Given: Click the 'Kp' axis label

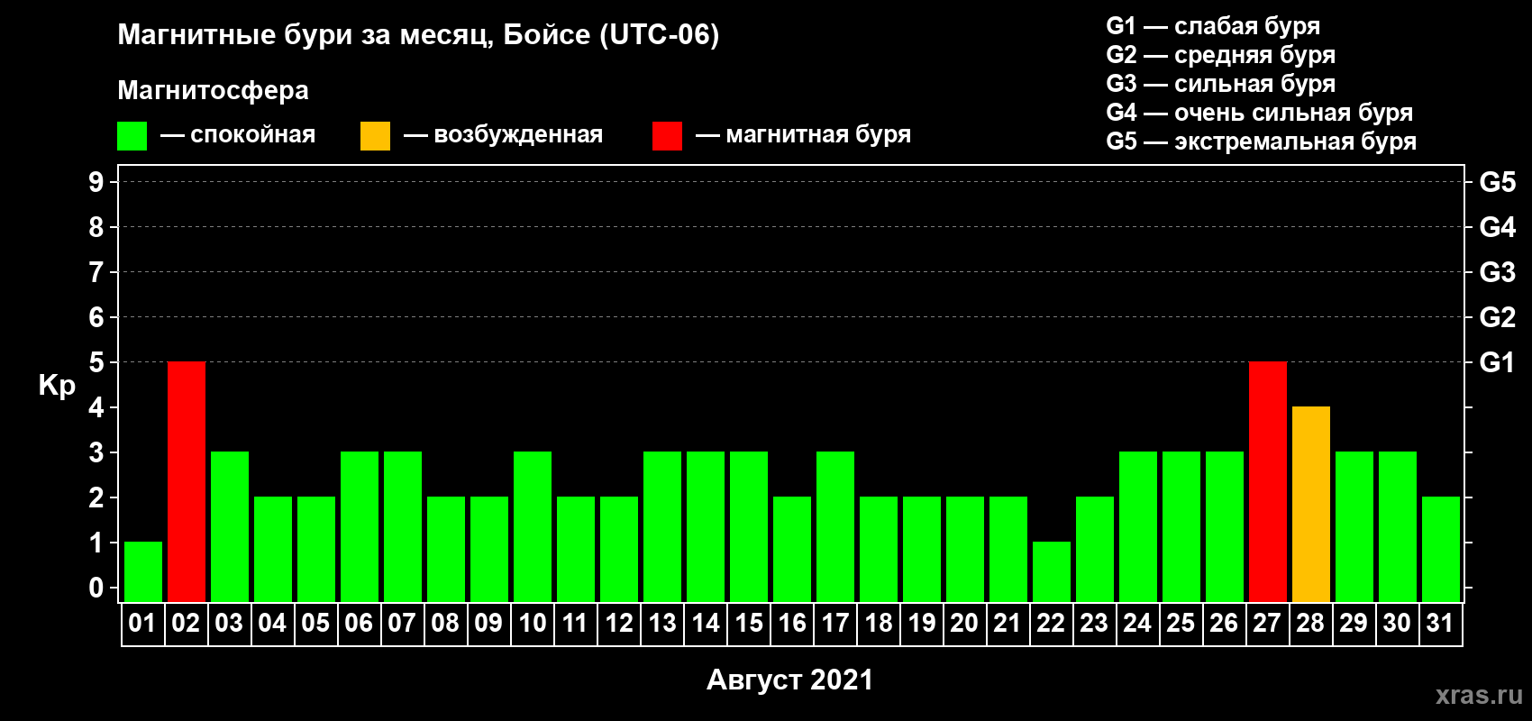Looking at the screenshot, I should pyautogui.click(x=57, y=385).
